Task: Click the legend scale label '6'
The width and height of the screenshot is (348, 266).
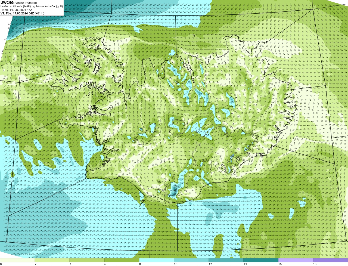Action: pyautogui.click(x=105, y=264)
